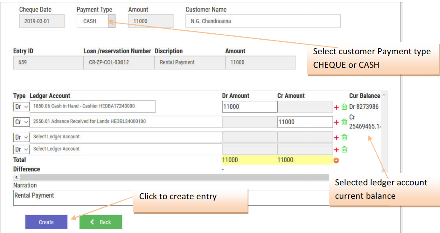Screen dimensions: 440x233
Task: Click Dr Amount field in Cash in Hand row
Action: point(250,107)
